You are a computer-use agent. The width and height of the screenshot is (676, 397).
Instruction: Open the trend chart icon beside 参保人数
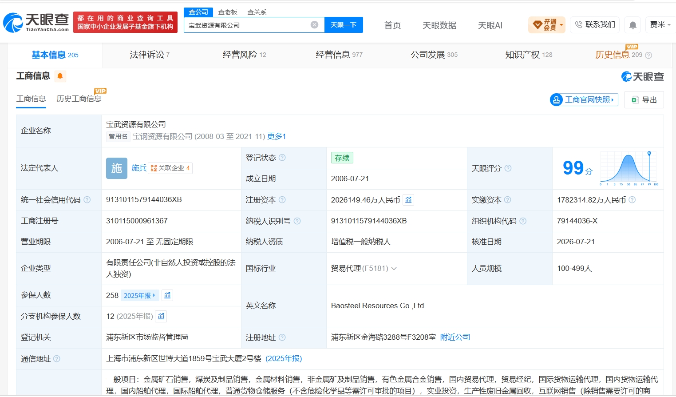tap(167, 295)
